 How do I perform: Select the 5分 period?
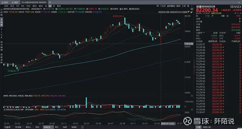click(23, 6)
